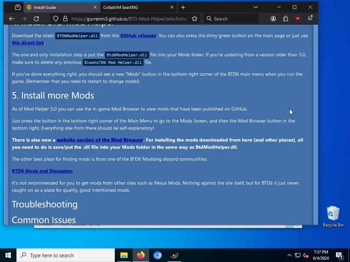The width and height of the screenshot is (350, 262).
Task: Go back to the previous page
Action: click(12, 19)
